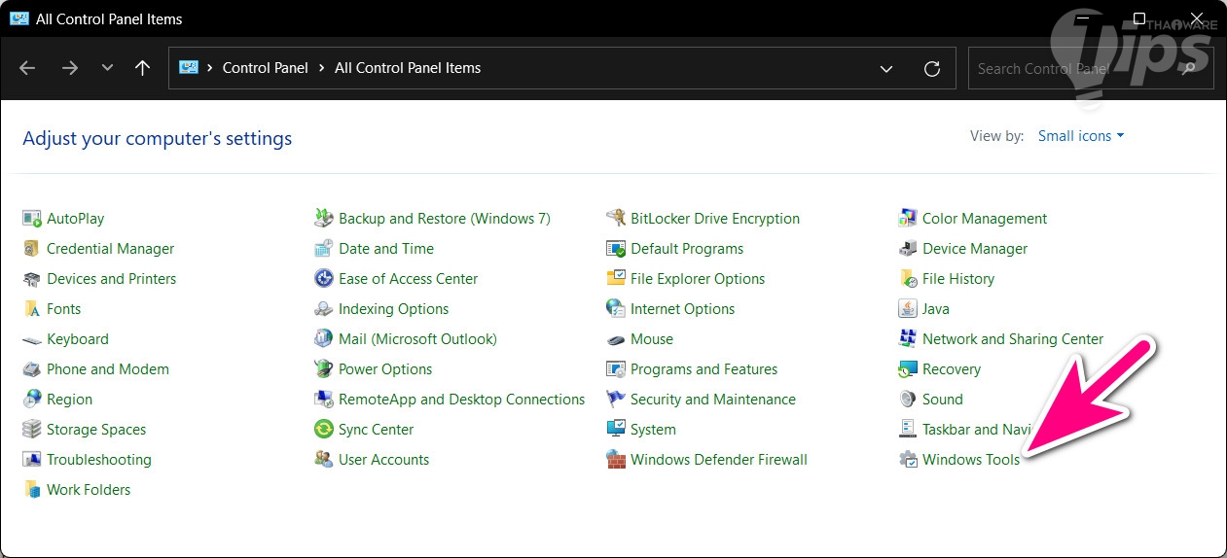This screenshot has height=558, width=1227.
Task: Select the Control Panel breadcrumb item
Action: pos(265,68)
